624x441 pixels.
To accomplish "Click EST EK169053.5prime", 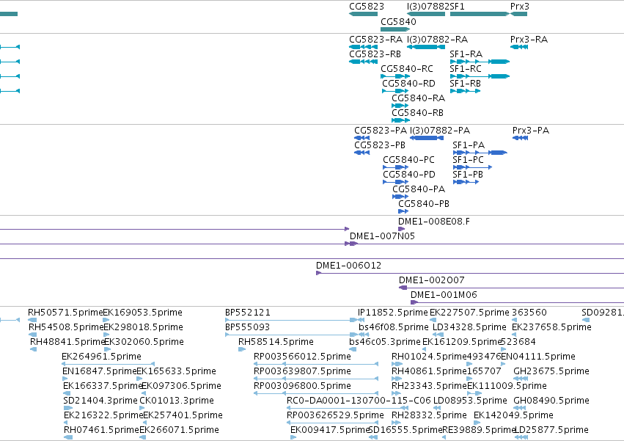I will [x=106, y=320].
